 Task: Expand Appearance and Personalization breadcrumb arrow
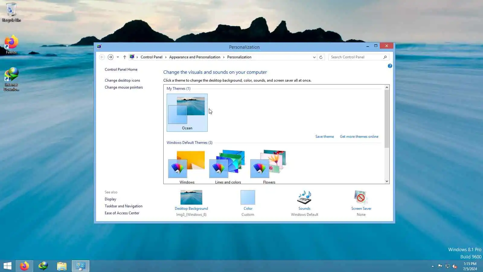224,57
